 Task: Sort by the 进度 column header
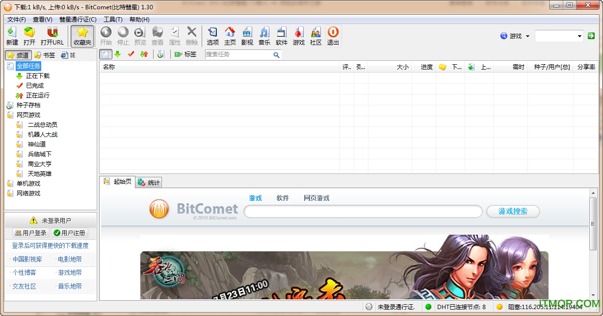[x=423, y=67]
